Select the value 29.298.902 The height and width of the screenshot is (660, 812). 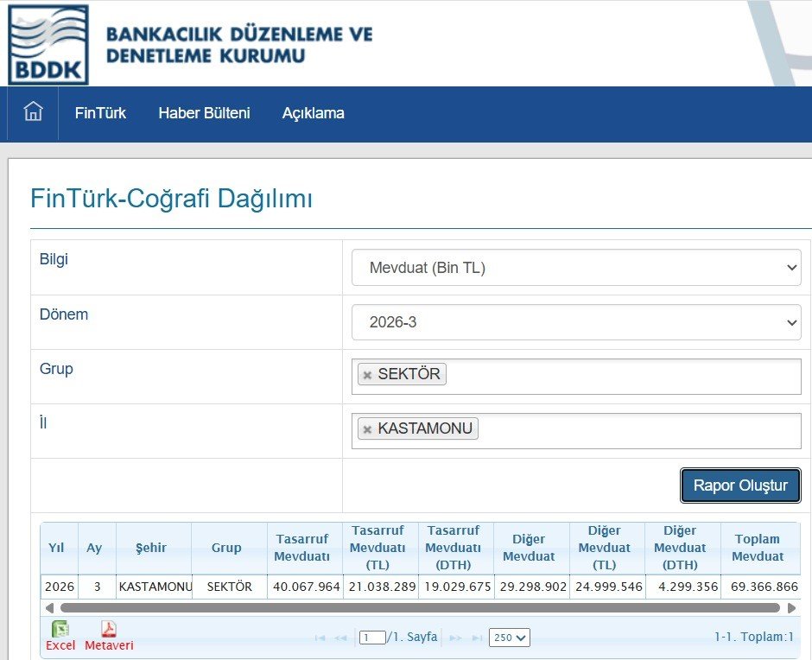click(x=532, y=587)
